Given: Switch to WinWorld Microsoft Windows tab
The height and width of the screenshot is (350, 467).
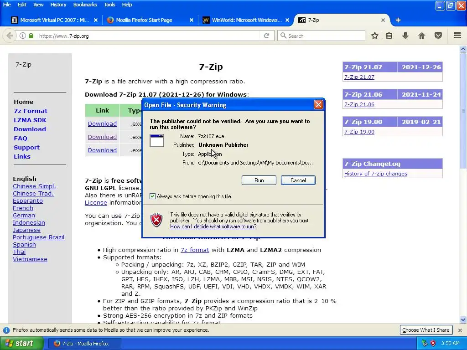Looking at the screenshot, I should click(246, 20).
